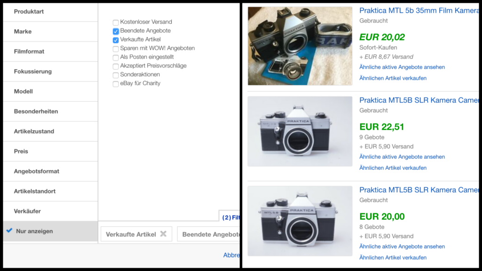Check the Kostenloser Versand checkbox

point(116,23)
